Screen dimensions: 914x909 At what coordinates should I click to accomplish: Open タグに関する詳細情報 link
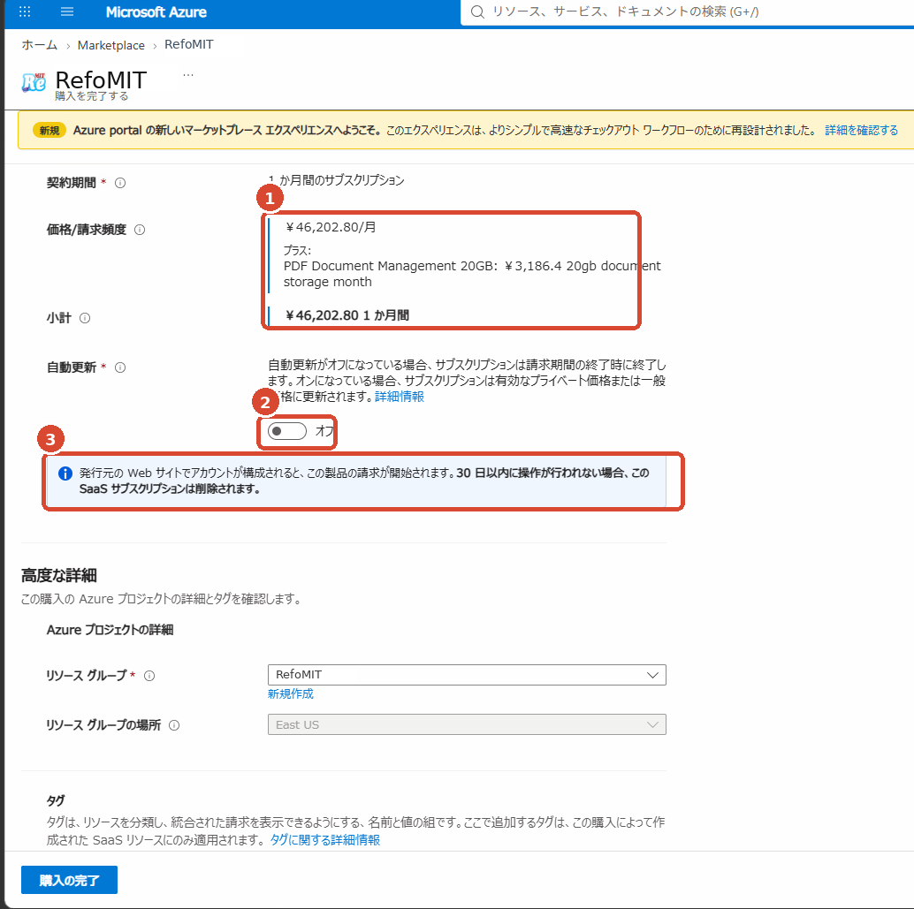[324, 840]
